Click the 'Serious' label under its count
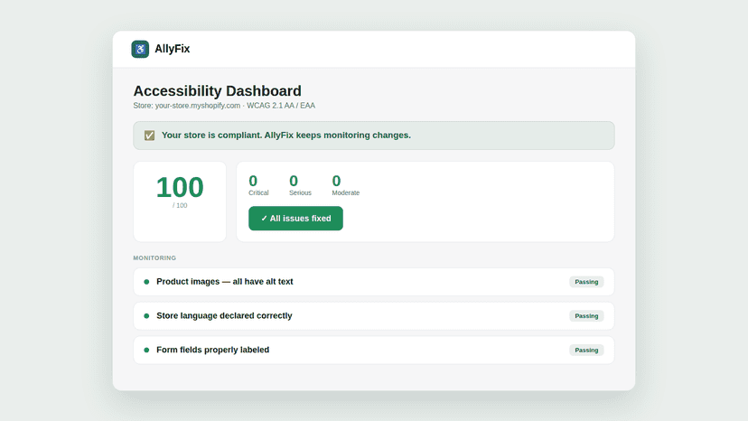 300,192
